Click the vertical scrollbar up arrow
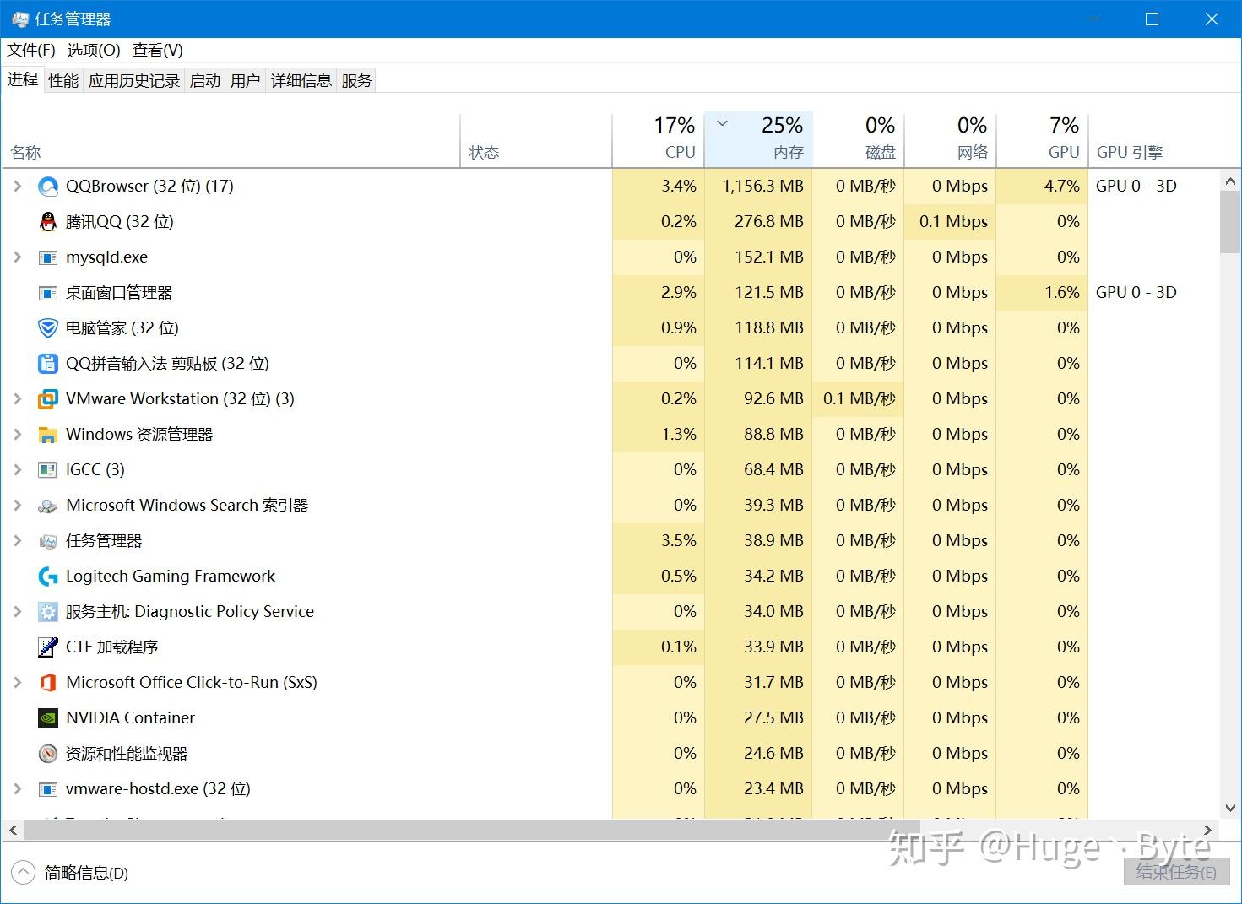The height and width of the screenshot is (904, 1242). click(1230, 181)
